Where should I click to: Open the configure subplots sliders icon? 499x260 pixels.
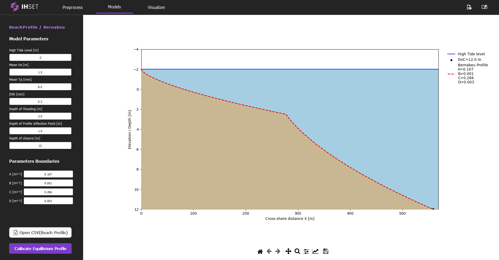306,251
